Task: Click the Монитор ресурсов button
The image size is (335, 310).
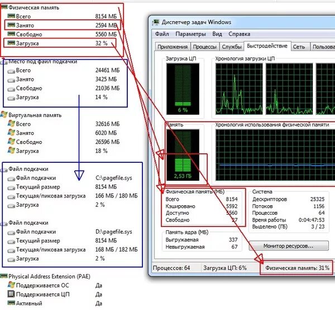Action: click(x=289, y=246)
